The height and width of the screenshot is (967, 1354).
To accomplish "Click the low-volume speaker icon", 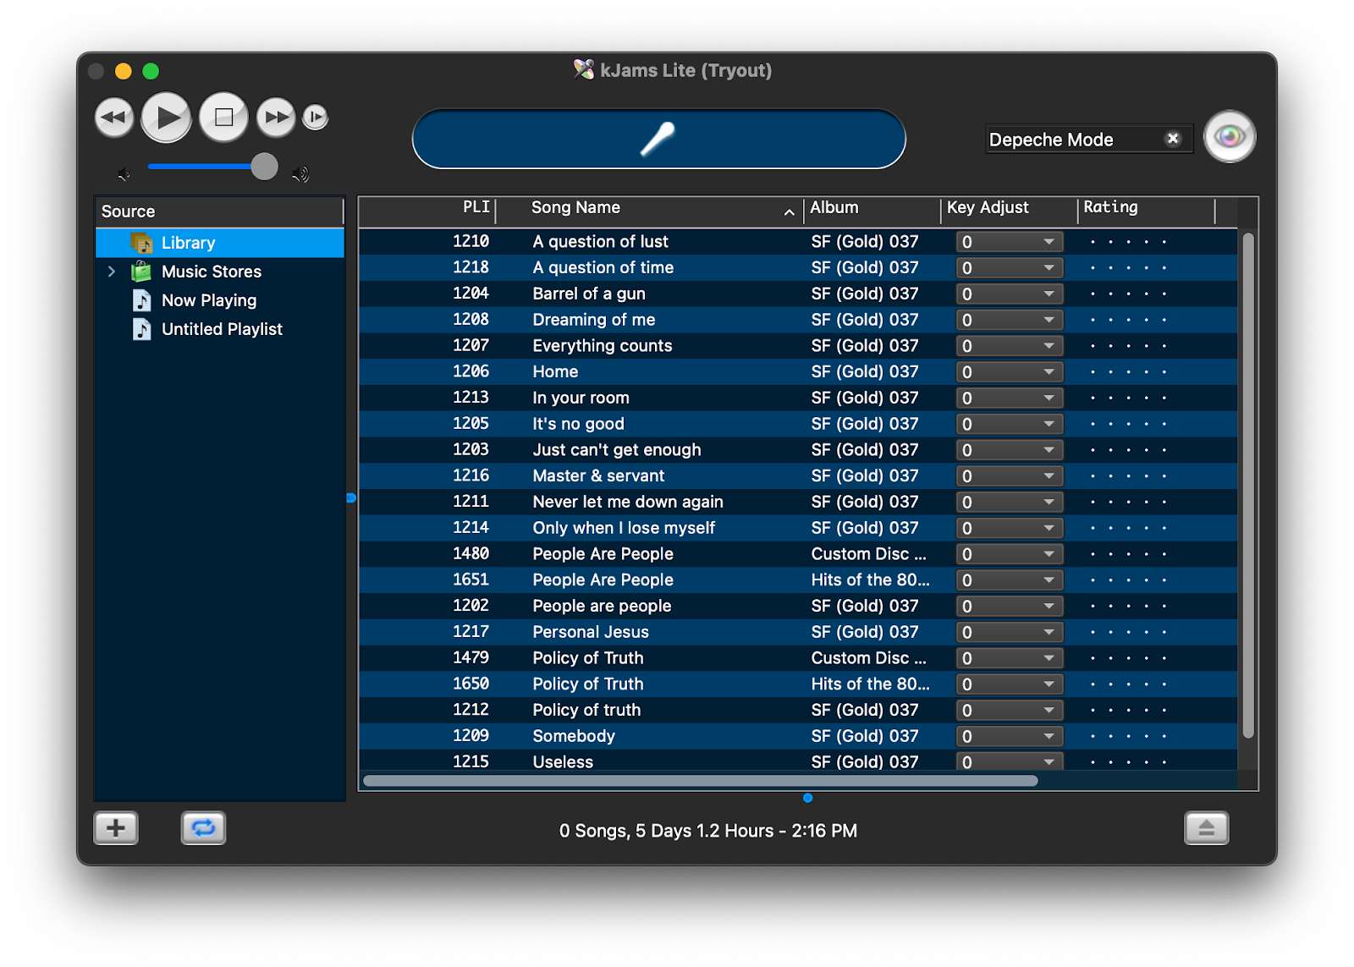I will point(124,174).
